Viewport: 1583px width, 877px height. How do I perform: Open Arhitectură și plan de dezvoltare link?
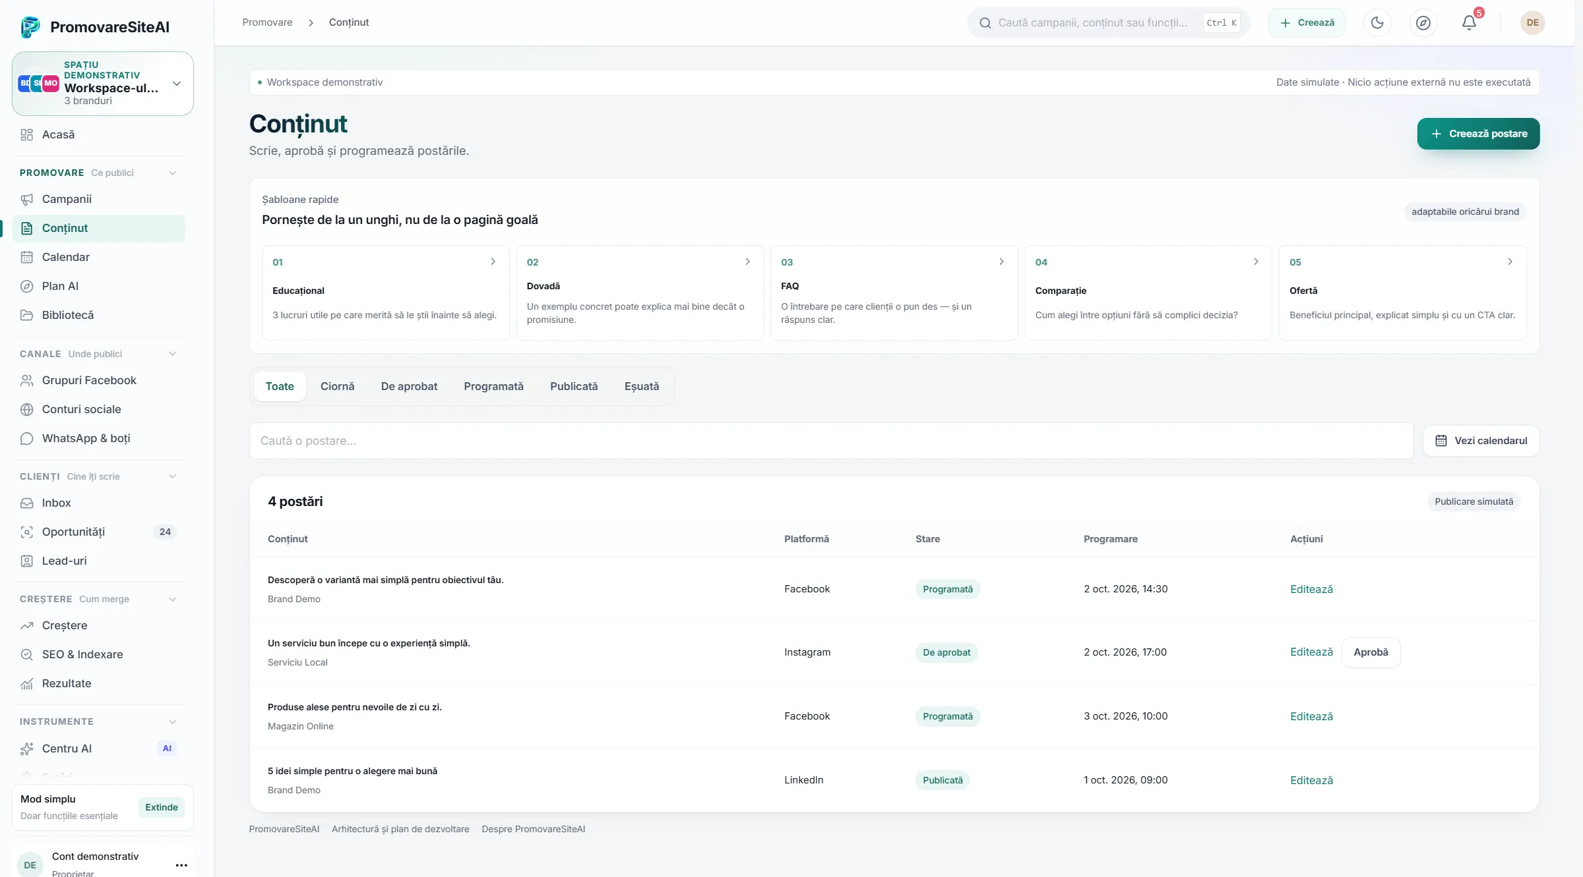(x=400, y=829)
